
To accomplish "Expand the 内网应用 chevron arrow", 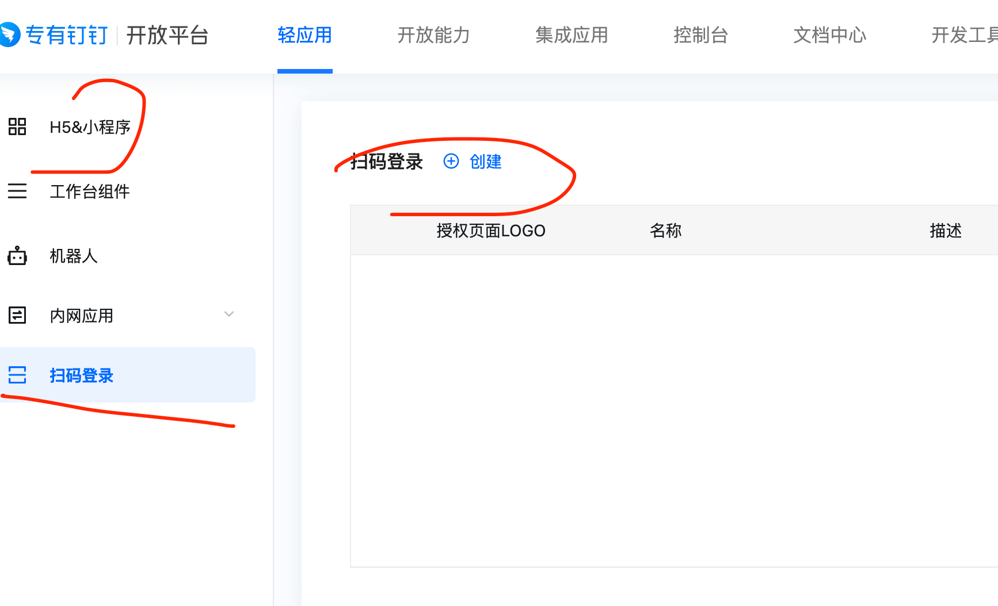I will [x=229, y=314].
